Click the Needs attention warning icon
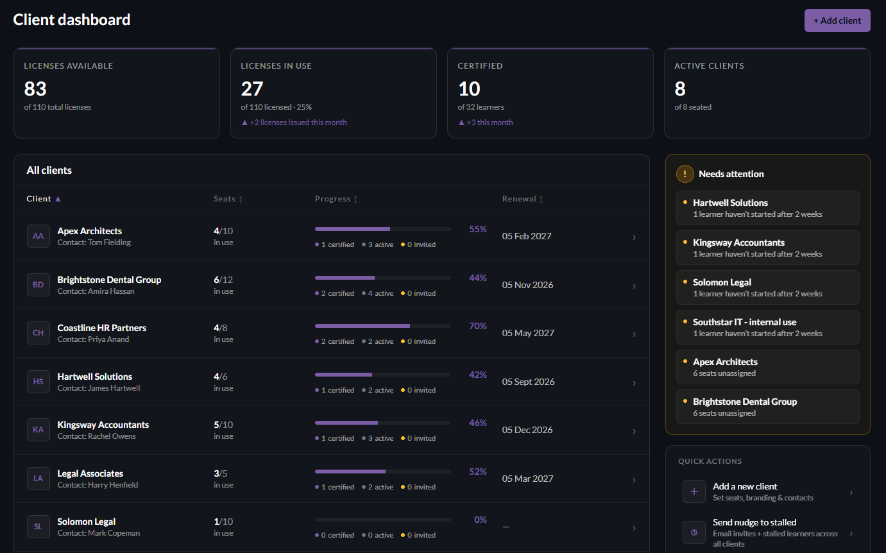Viewport: 886px width, 553px height. [685, 174]
